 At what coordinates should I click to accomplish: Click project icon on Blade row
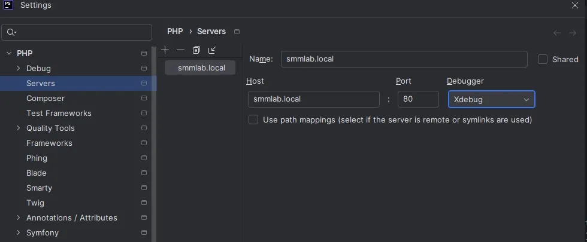(x=144, y=173)
